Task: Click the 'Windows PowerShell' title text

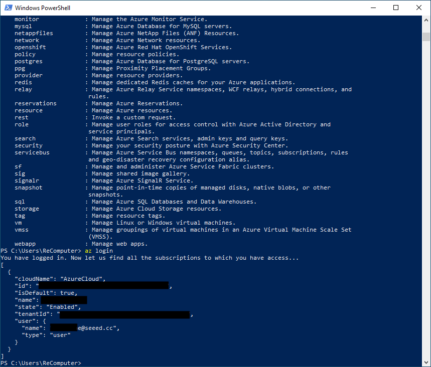Action: (43, 8)
